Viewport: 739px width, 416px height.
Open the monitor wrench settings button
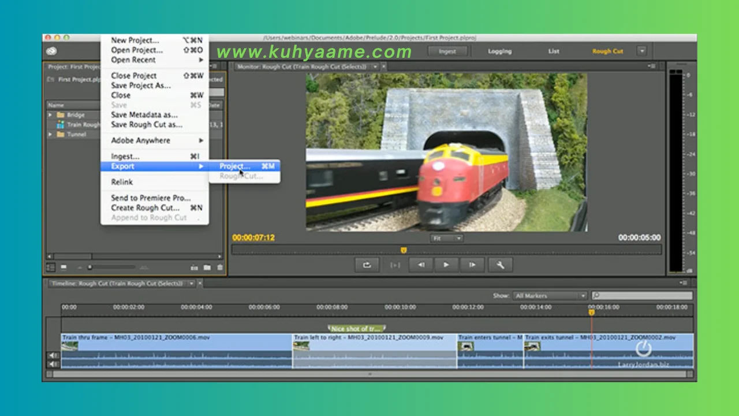(501, 265)
